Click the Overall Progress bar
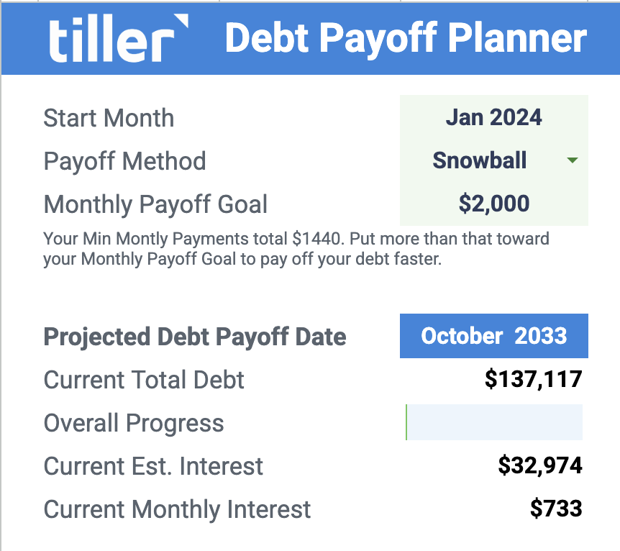 pyautogui.click(x=494, y=422)
